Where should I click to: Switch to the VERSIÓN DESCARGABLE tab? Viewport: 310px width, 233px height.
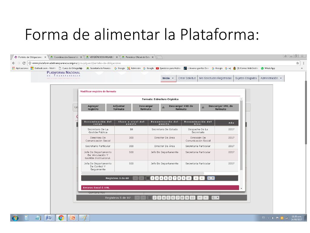[102, 57]
